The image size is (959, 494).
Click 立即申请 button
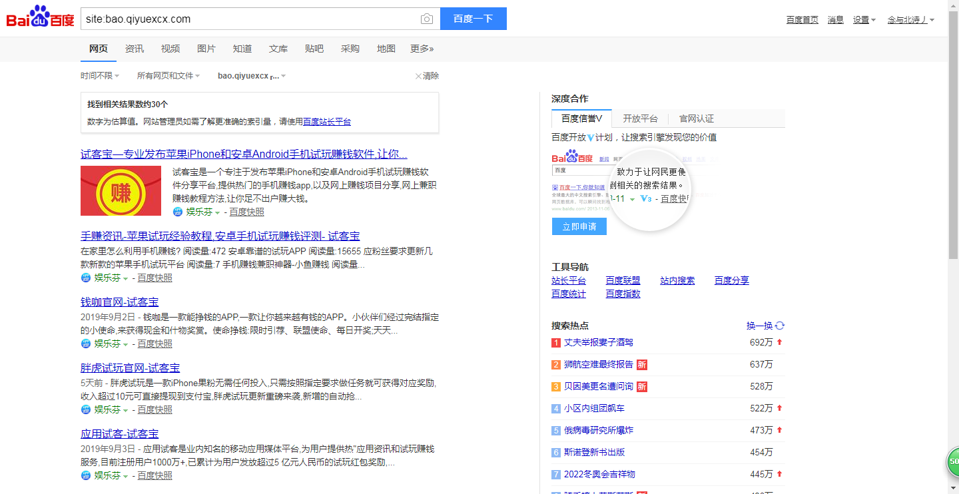point(579,226)
